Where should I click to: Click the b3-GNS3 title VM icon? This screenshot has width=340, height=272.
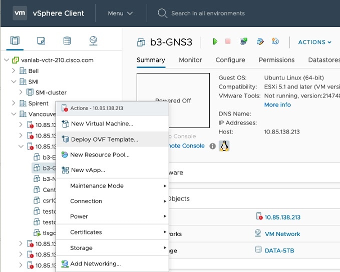click(141, 42)
